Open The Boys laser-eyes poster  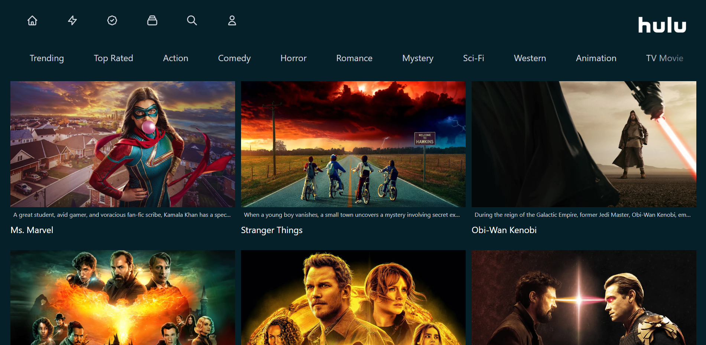pyautogui.click(x=584, y=298)
